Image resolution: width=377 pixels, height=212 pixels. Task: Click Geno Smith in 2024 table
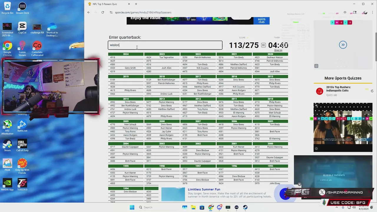tap(130, 68)
